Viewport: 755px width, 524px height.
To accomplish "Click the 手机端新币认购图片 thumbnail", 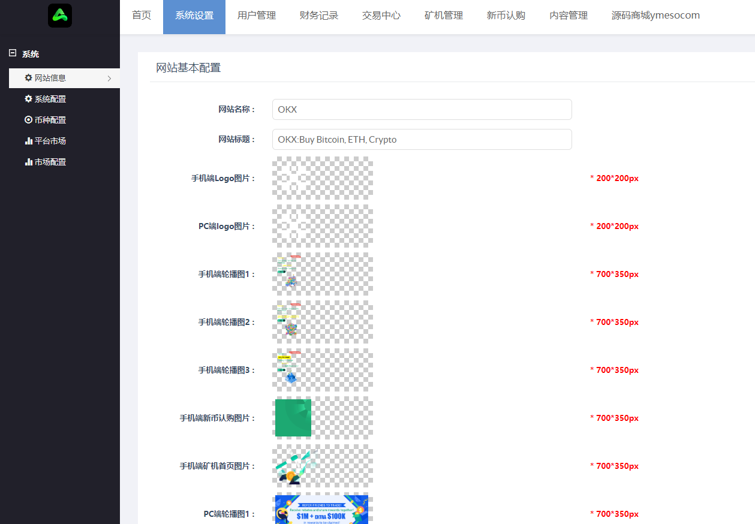I will [323, 418].
